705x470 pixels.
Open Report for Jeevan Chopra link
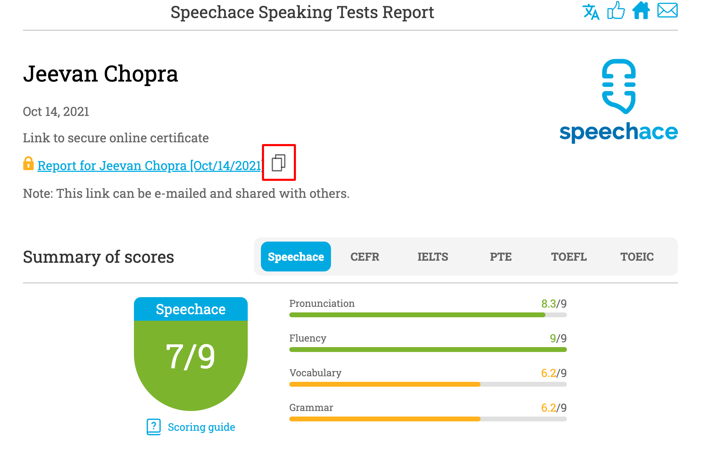[x=150, y=166]
